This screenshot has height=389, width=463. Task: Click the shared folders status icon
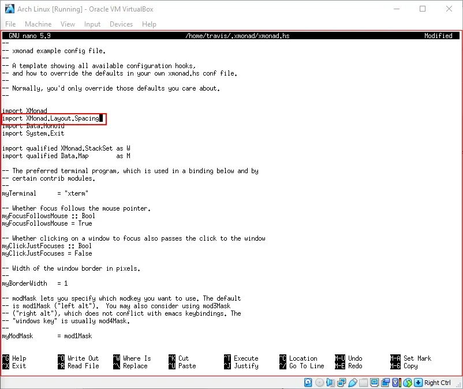(363, 382)
